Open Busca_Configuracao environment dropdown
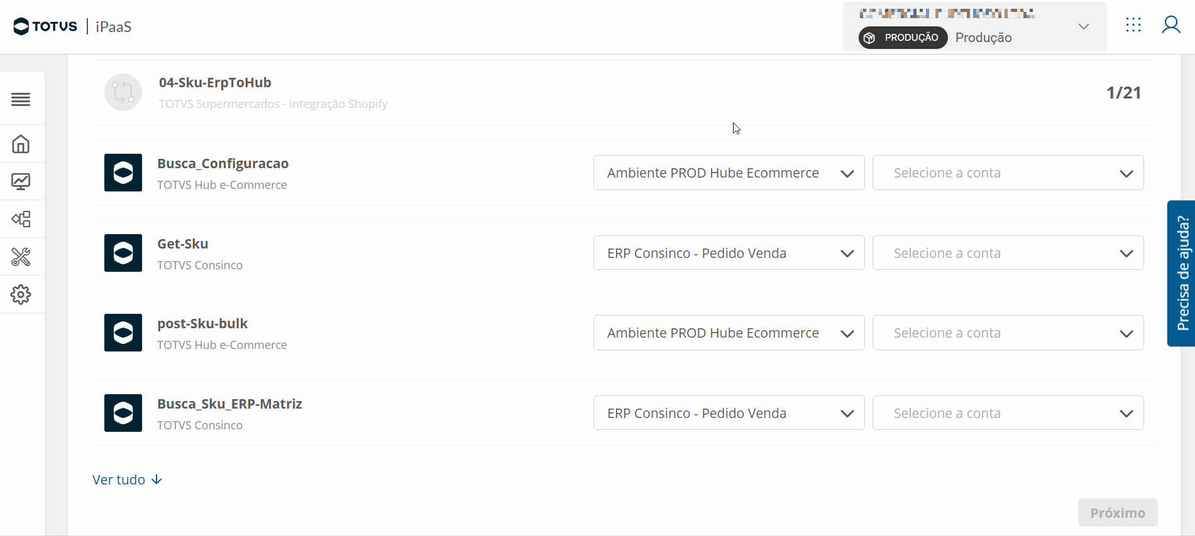Screen dimensions: 1195x536 coord(729,173)
